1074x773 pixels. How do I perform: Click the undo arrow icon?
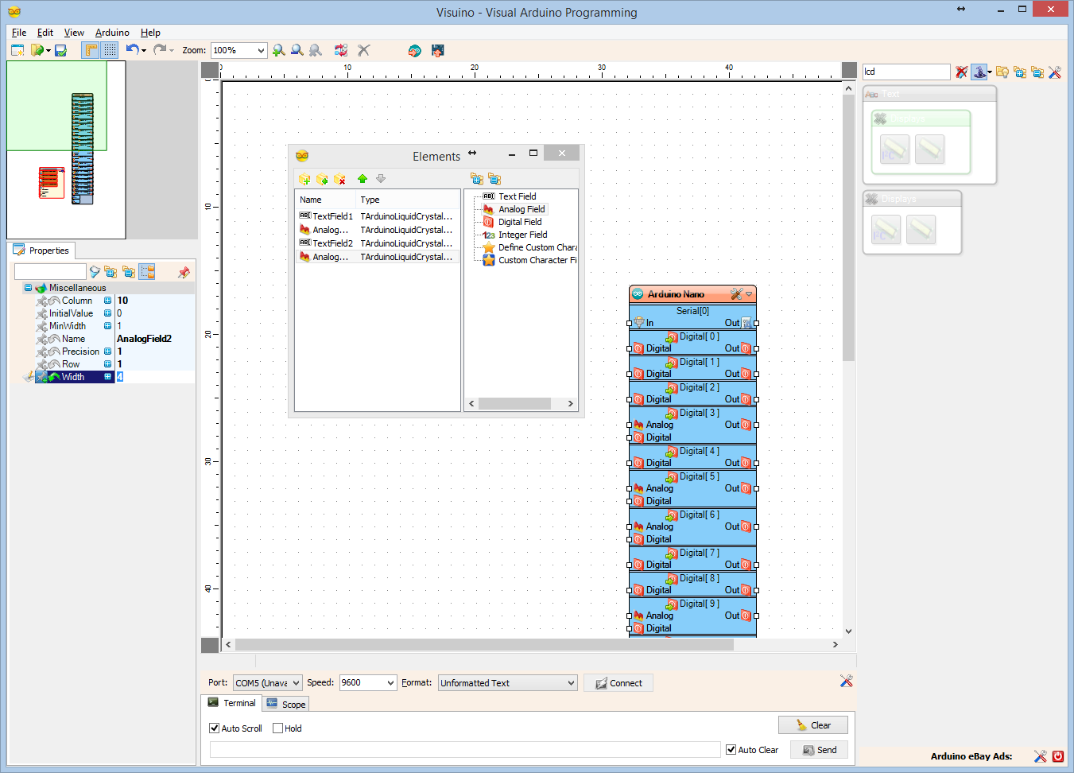(132, 50)
